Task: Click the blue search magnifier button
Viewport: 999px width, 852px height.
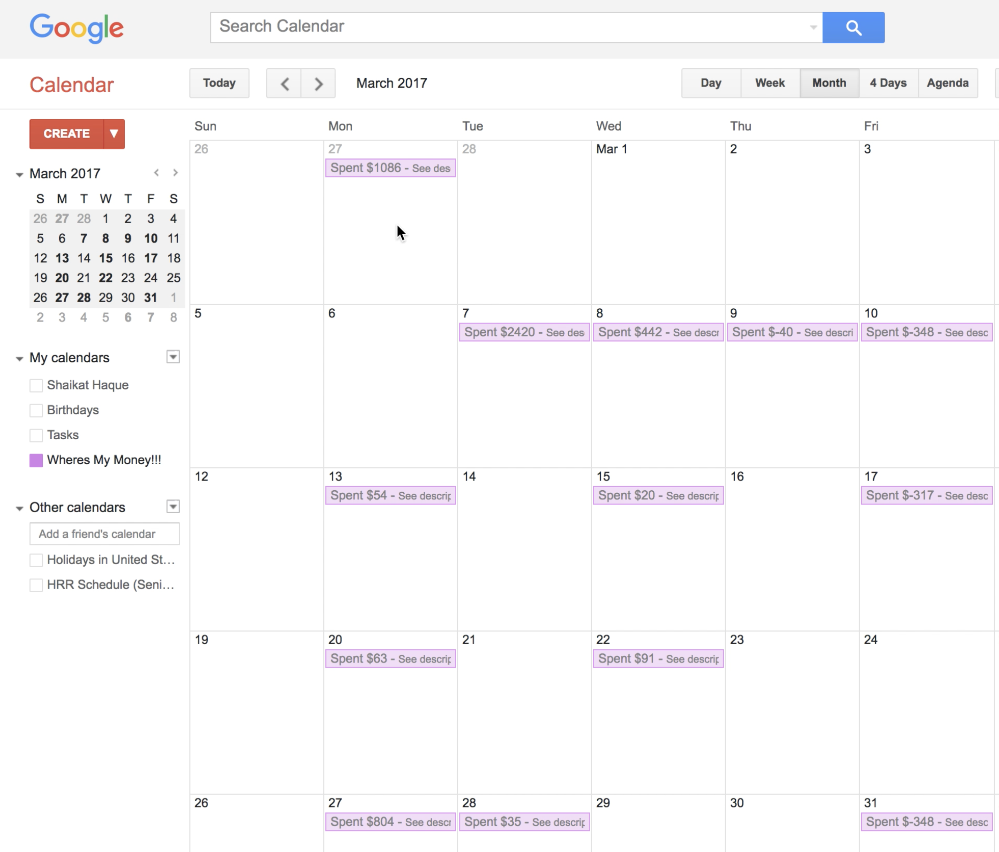Action: (853, 28)
